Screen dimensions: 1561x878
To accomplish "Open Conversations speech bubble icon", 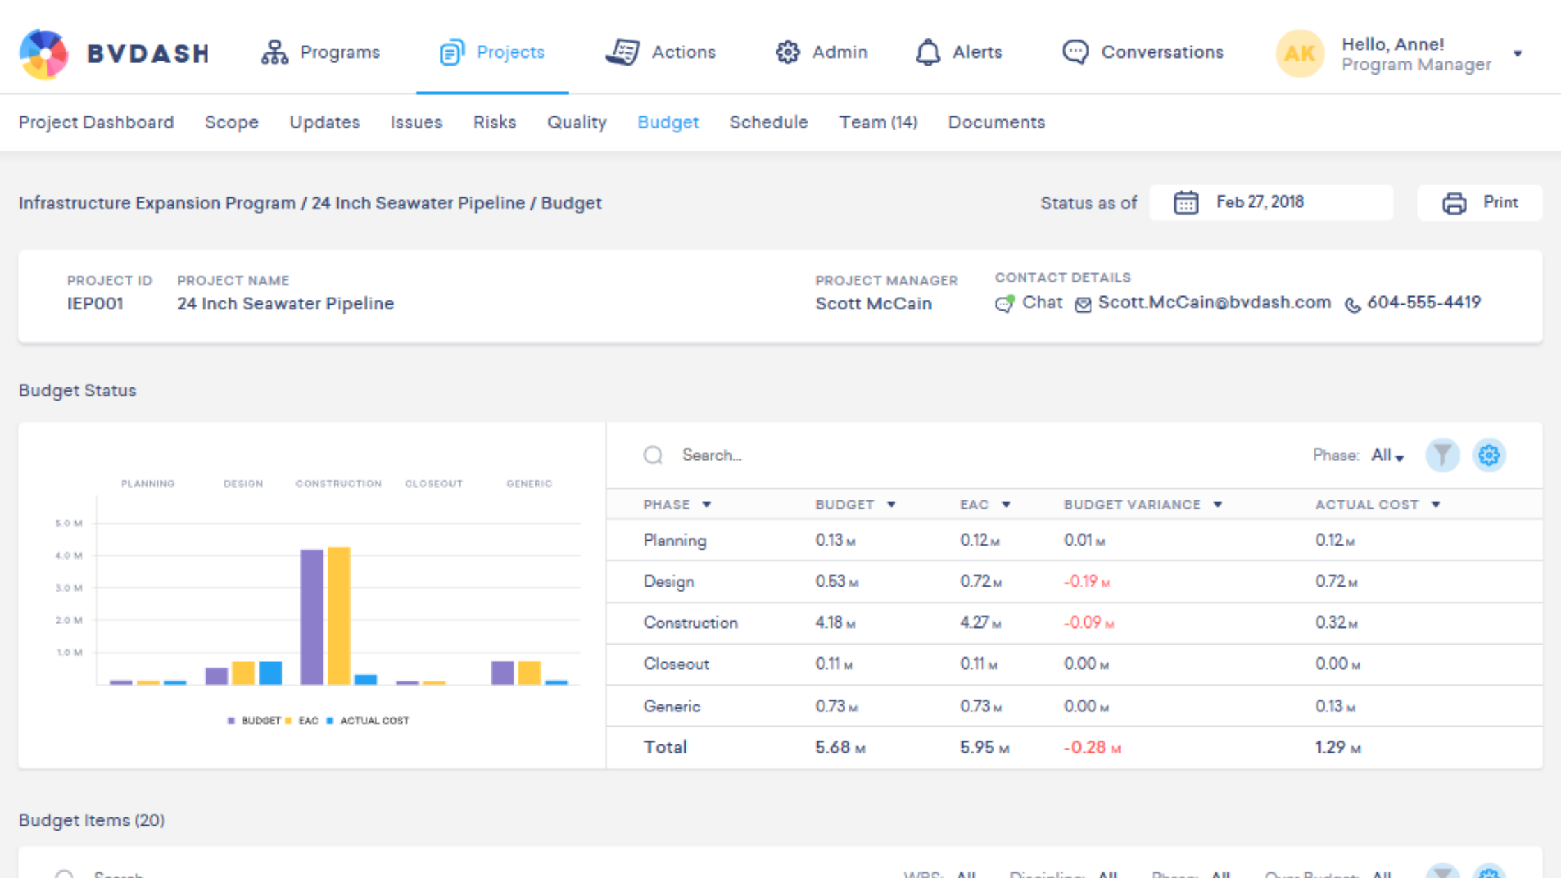I will point(1075,52).
